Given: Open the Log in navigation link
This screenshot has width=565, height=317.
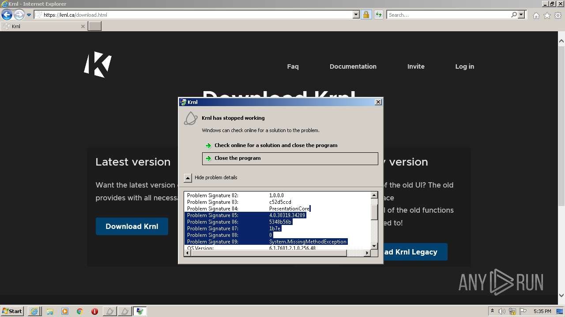Looking at the screenshot, I should [465, 66].
